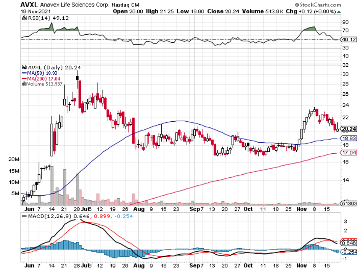This screenshot has width=357, height=270.
Task: Click the -0.254 MACD histogram tag
Action: [348, 251]
